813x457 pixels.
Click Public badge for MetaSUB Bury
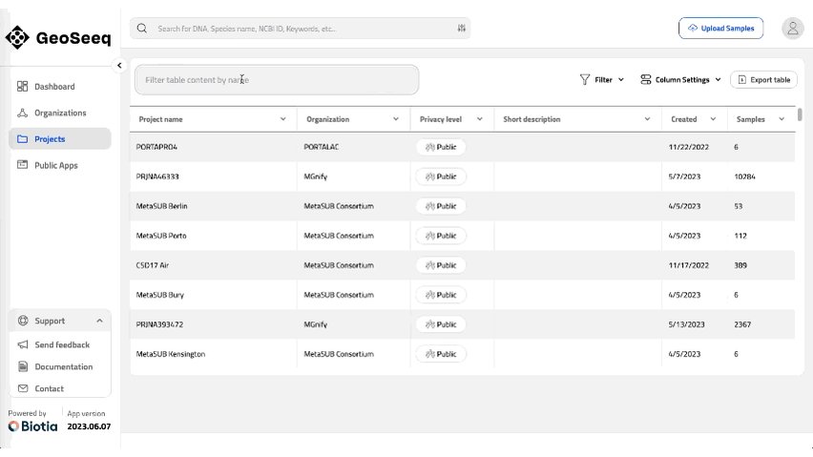(x=441, y=295)
